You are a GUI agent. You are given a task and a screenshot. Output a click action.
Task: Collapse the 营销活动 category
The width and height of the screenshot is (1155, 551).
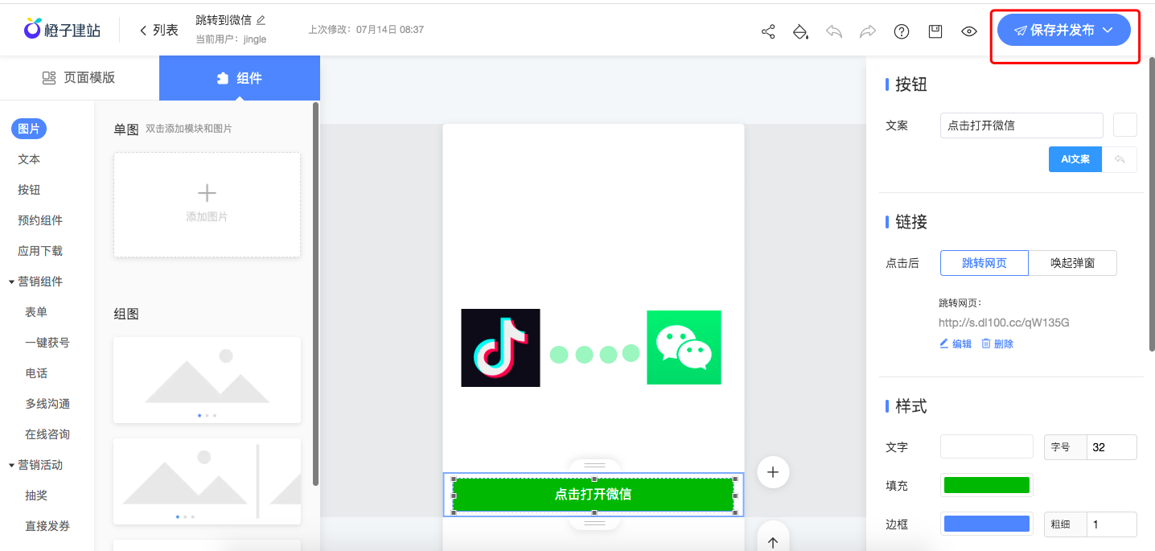point(12,465)
